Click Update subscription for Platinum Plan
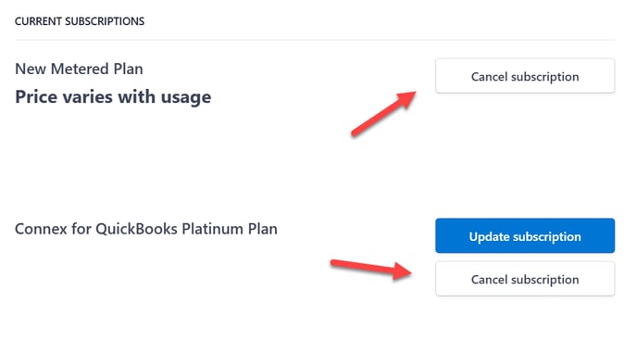The width and height of the screenshot is (637, 353). click(525, 236)
